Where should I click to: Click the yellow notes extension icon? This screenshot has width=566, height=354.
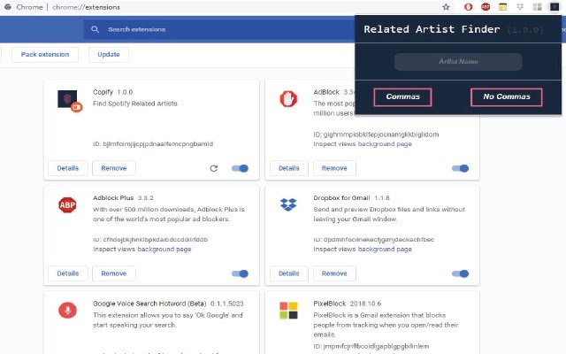coord(502,7)
